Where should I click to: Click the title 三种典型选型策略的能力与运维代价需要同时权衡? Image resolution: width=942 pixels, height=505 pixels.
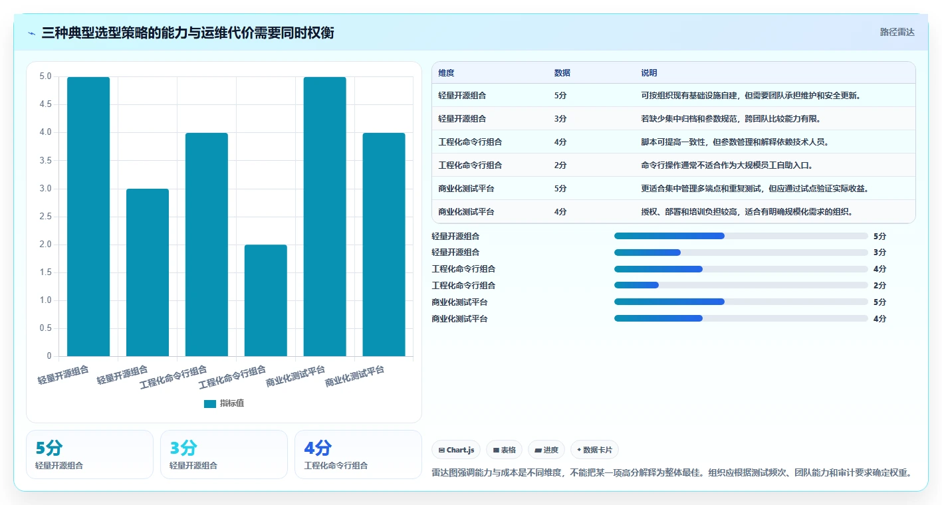click(187, 33)
